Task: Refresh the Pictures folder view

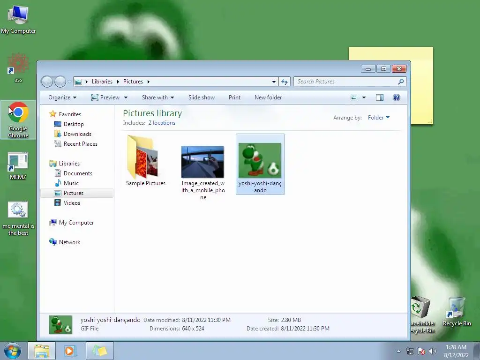Action: click(285, 82)
